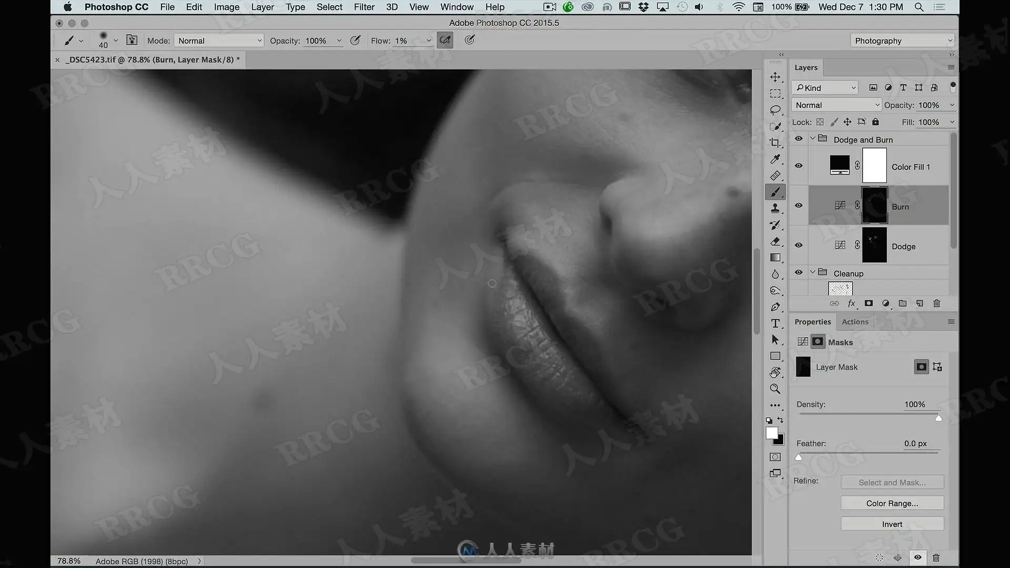
Task: Create a new layer group
Action: click(x=903, y=303)
